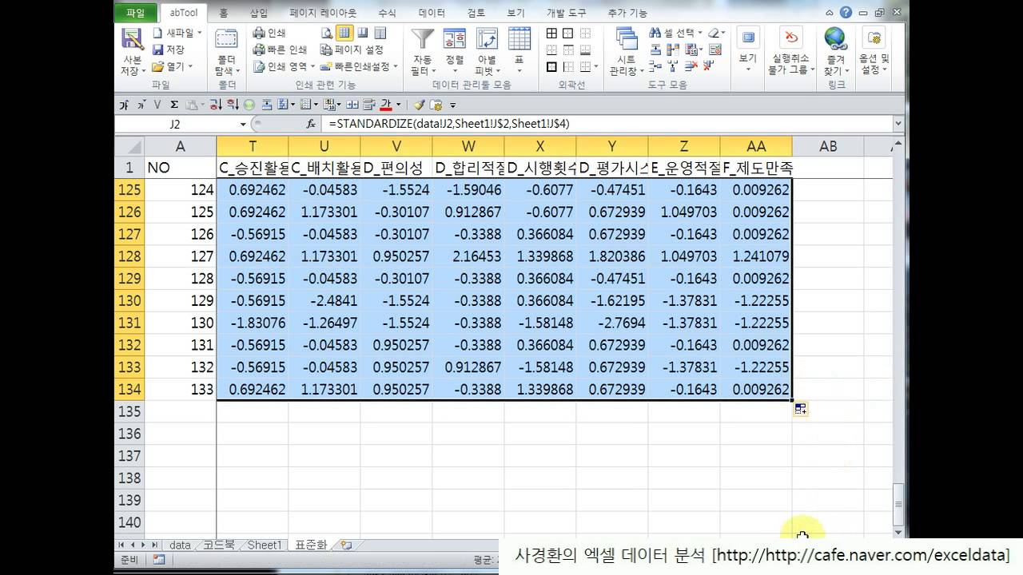Click the 표 table icon
The height and width of the screenshot is (575, 1023).
click(x=519, y=39)
